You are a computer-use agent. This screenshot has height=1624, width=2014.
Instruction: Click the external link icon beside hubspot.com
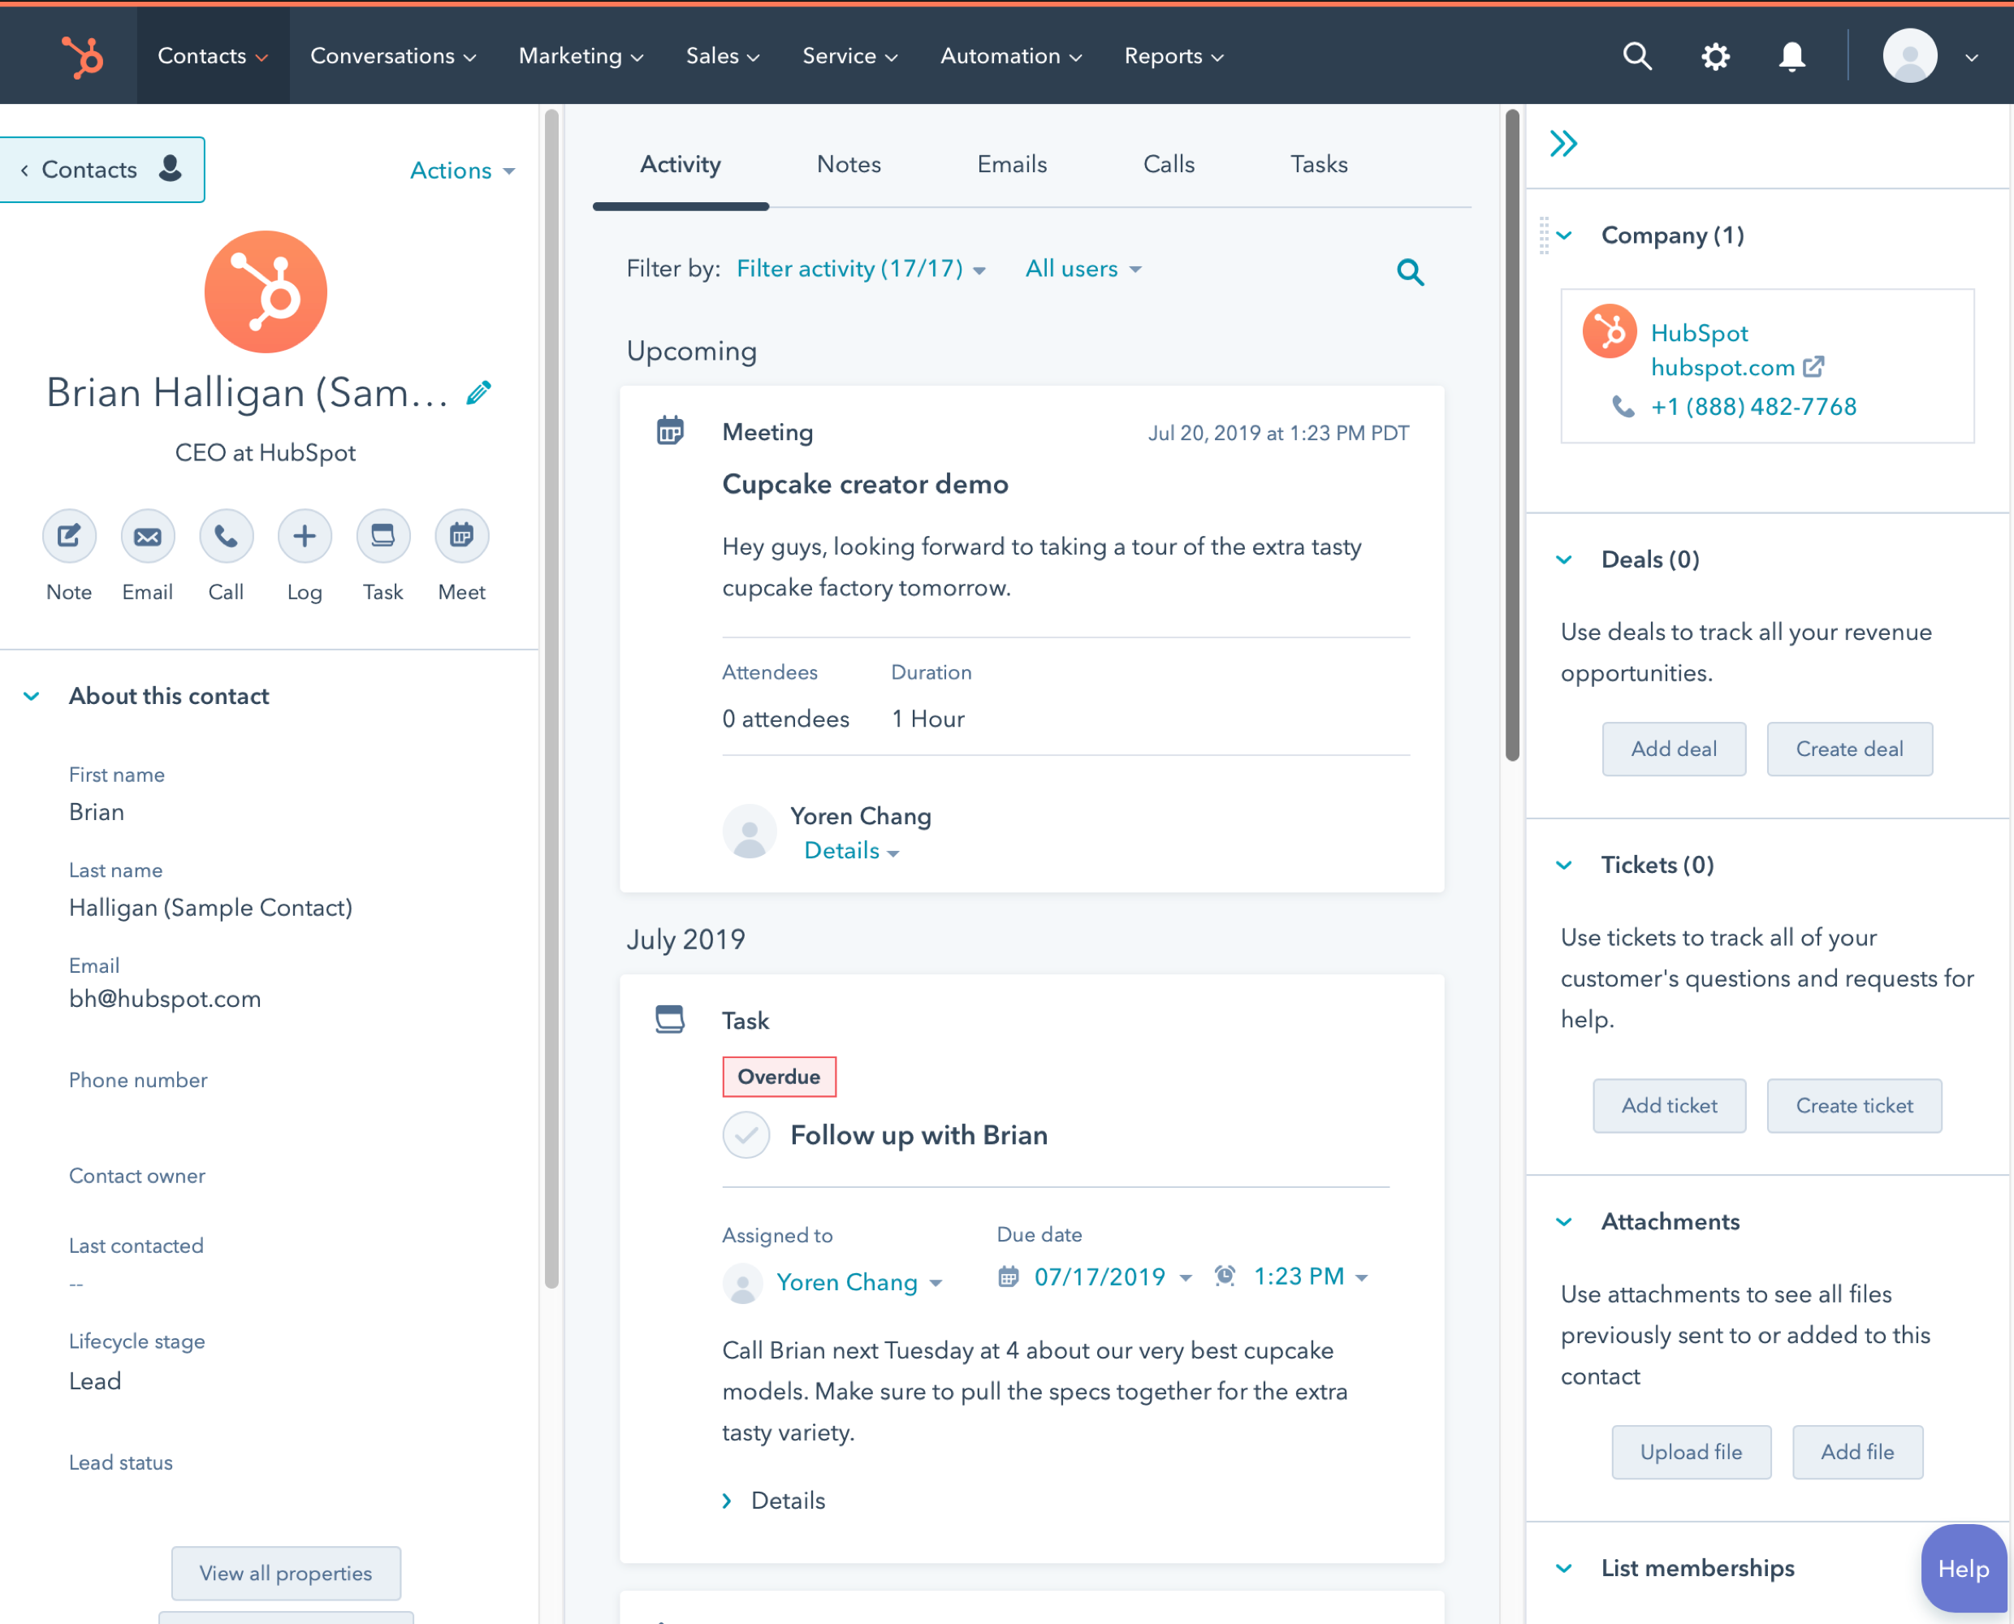[1813, 365]
